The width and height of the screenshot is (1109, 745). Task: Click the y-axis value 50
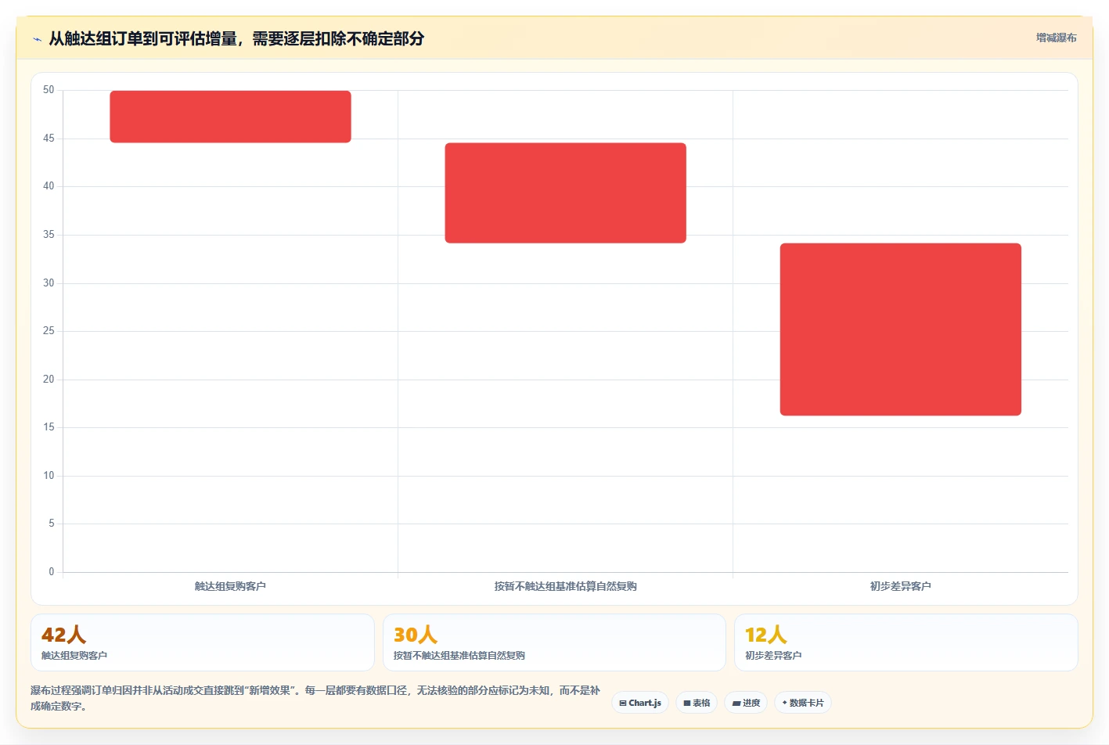click(49, 90)
